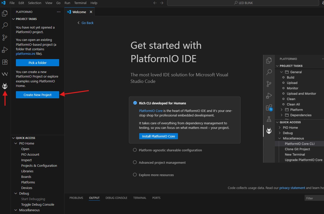The width and height of the screenshot is (324, 214).
Task: Switch to the PROBLEMS panel tab
Action: (x=76, y=198)
